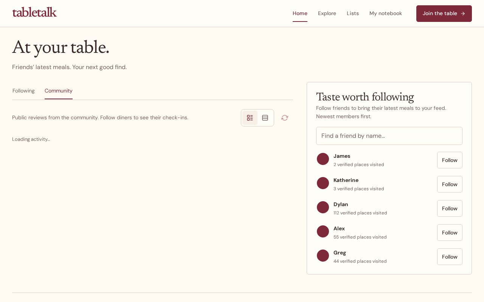The width and height of the screenshot is (484, 302).
Task: Click "3 verified places visited" text
Action: click(x=359, y=189)
